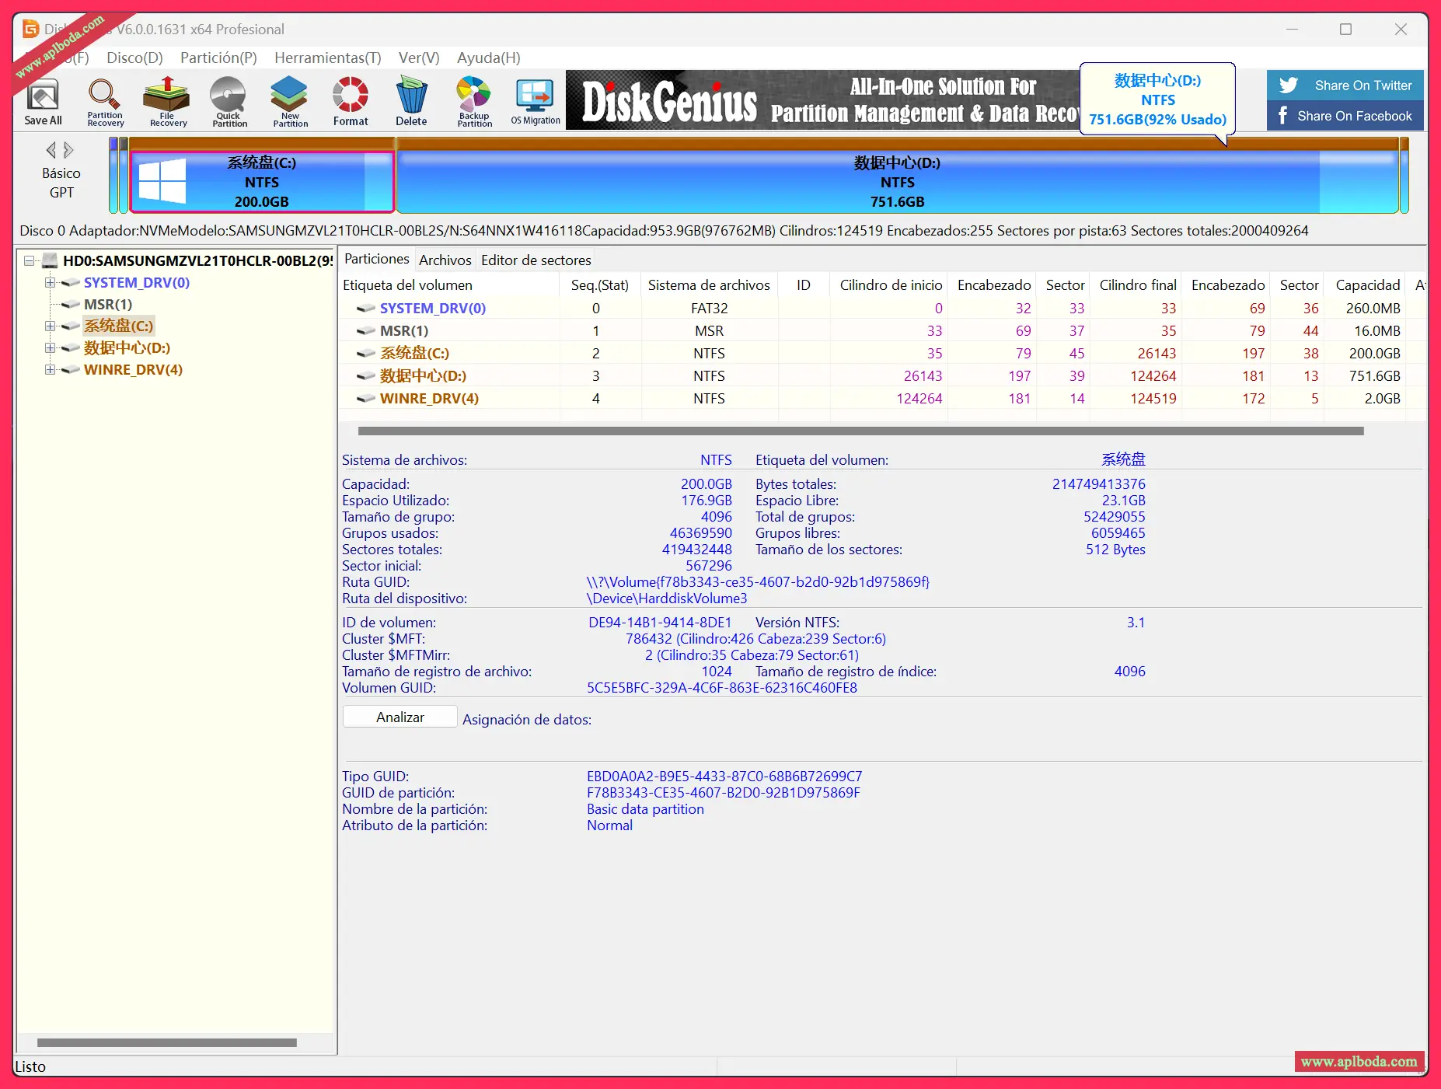Click the Save All icon
Image resolution: width=1441 pixels, height=1089 pixels.
click(43, 101)
